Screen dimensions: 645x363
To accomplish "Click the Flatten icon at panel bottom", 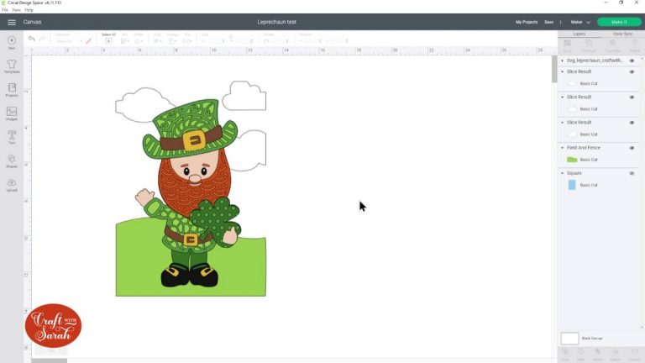I will tap(616, 352).
